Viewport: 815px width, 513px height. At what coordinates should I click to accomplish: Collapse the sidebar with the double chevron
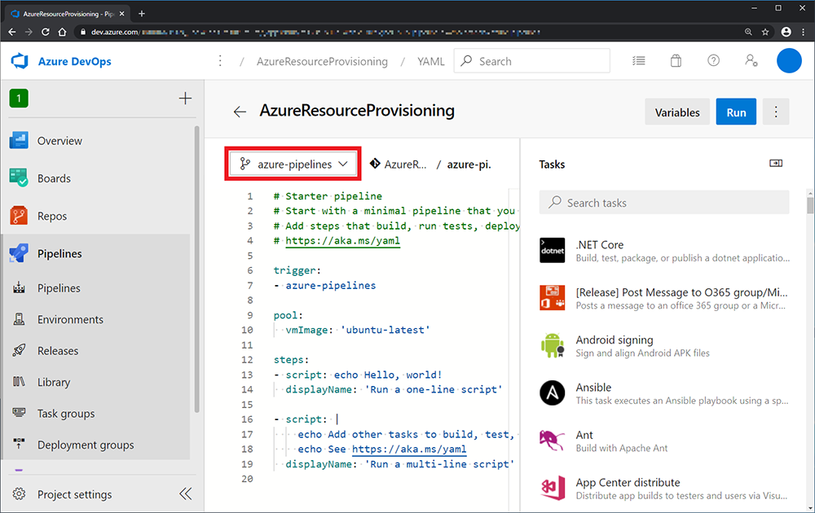tap(186, 493)
